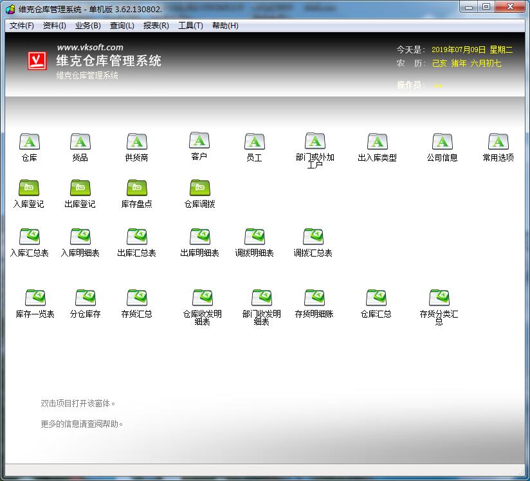Open the 工具(T) menu
530x481 pixels.
click(x=190, y=26)
